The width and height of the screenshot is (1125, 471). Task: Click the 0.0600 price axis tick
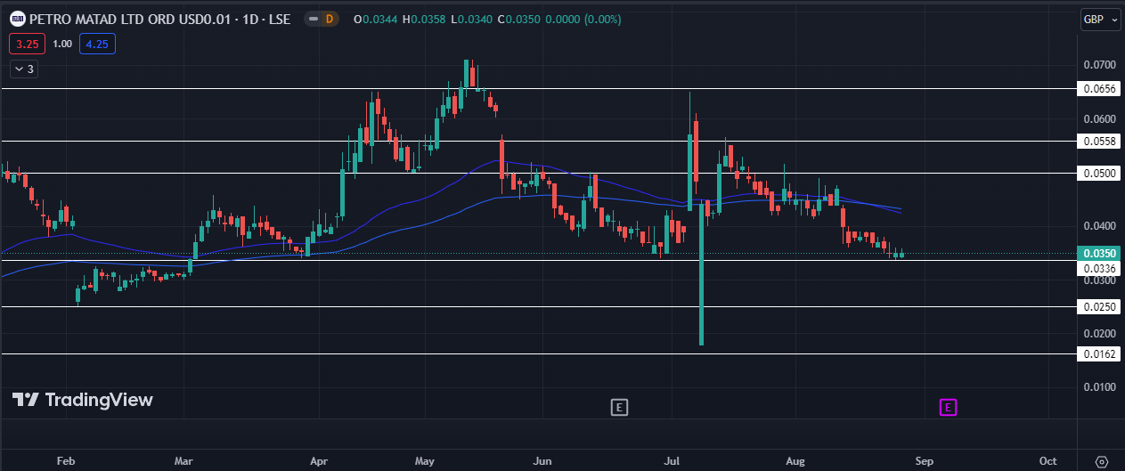click(1100, 118)
